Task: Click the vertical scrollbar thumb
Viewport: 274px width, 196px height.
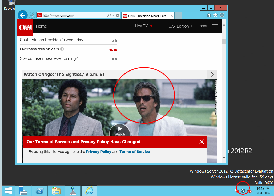Action: point(224,41)
